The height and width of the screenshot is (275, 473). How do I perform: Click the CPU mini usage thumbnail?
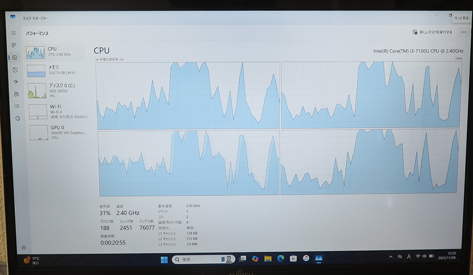click(35, 52)
